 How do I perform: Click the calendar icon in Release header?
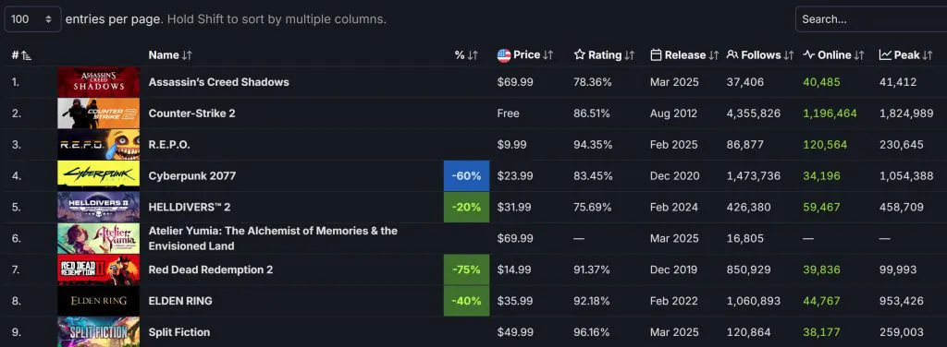(x=656, y=54)
